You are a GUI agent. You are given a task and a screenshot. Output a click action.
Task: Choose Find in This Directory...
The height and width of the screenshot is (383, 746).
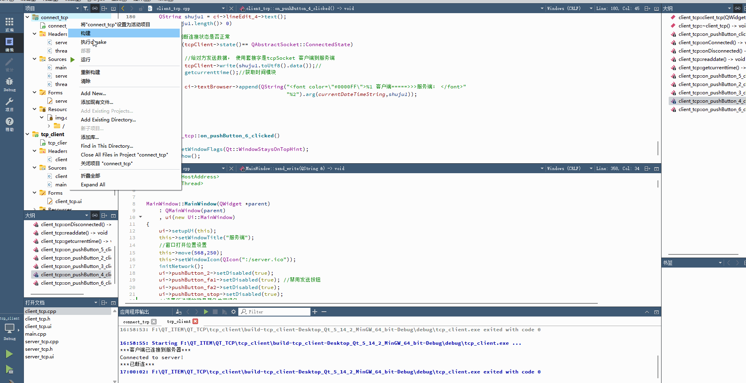[124, 146]
